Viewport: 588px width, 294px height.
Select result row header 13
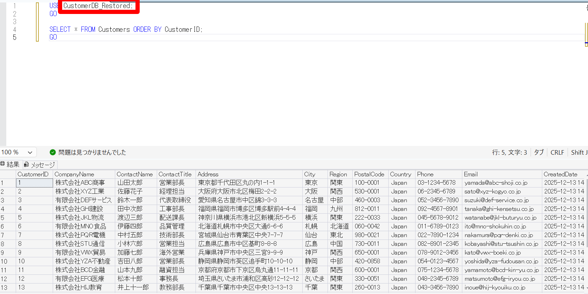click(8, 287)
